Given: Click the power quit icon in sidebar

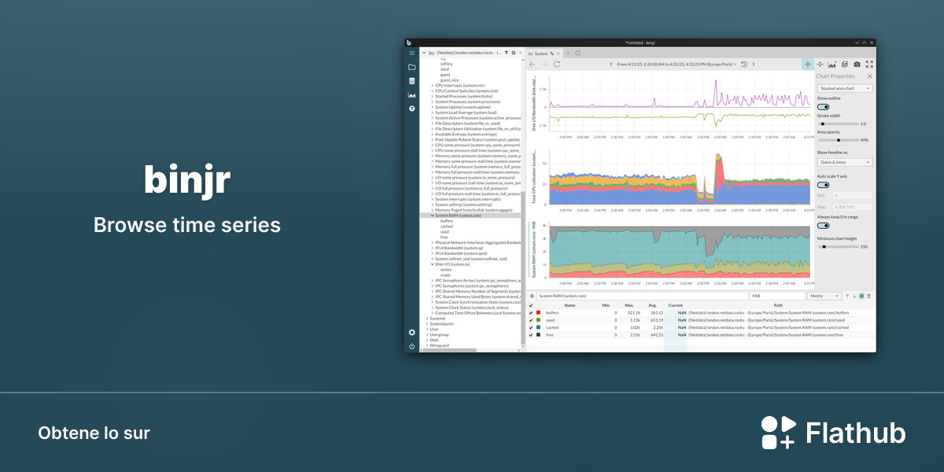Looking at the screenshot, I should [411, 346].
